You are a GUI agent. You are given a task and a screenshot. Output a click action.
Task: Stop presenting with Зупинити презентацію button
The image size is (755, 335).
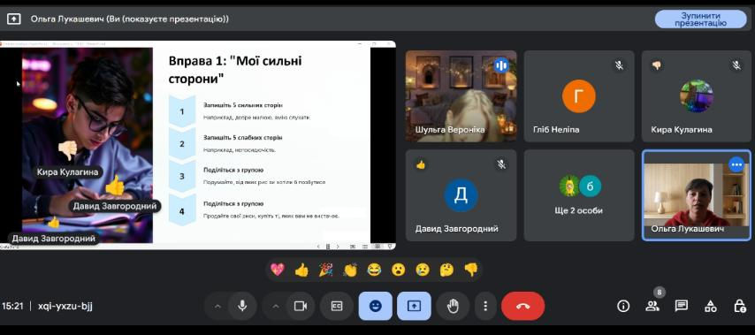point(700,19)
